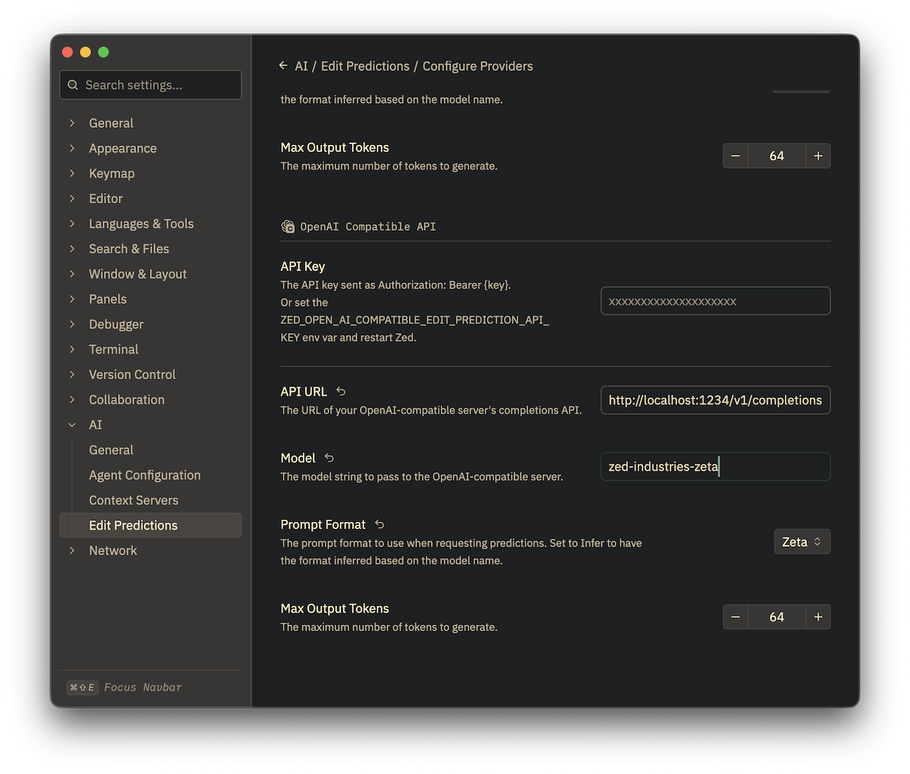Go to the Edit Predictions breadcrumb link

365,66
